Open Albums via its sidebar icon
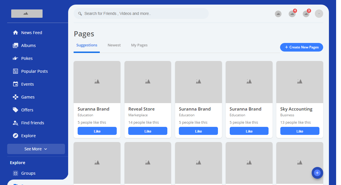This screenshot has height=185, width=341. click(x=16, y=46)
